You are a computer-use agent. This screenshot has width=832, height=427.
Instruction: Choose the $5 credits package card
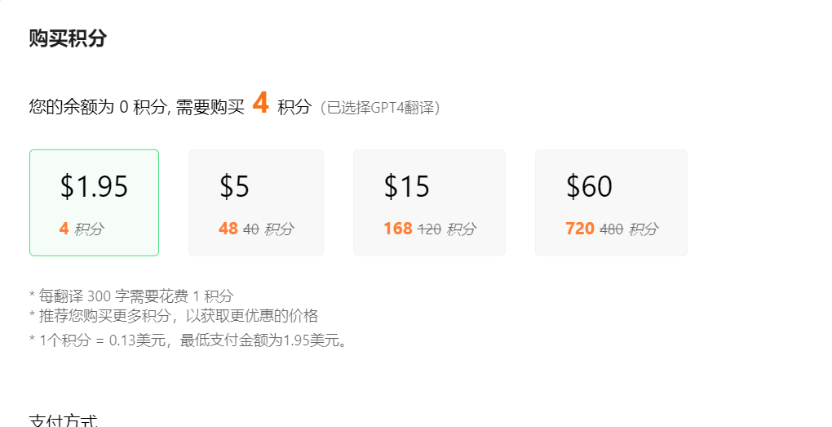pos(256,202)
